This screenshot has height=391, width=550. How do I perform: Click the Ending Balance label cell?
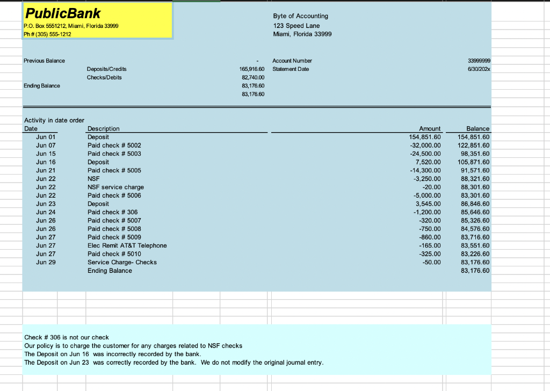pyautogui.click(x=41, y=85)
